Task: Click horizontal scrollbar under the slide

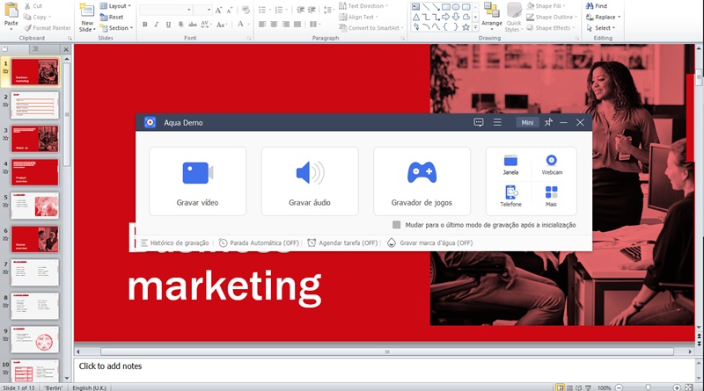Action: 386,351
